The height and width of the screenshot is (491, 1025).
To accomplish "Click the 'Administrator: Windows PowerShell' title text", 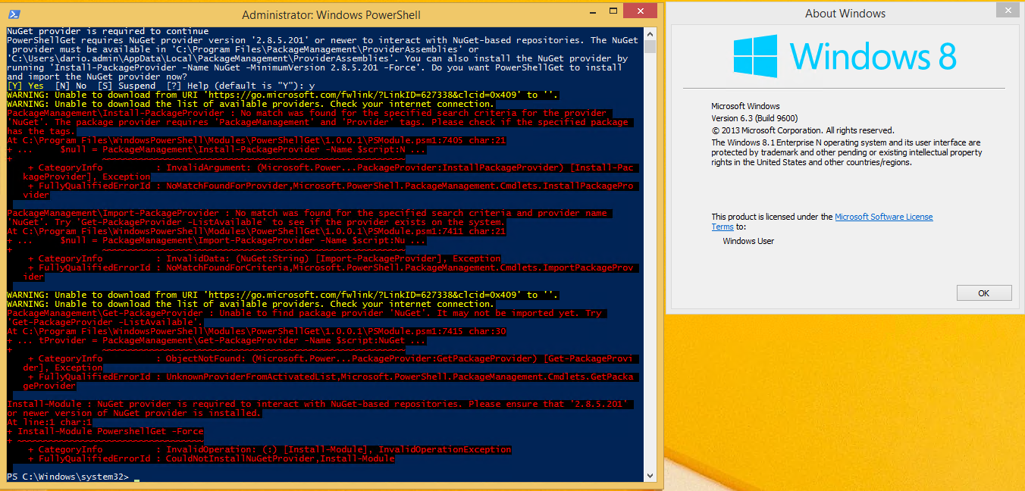I will click(331, 15).
